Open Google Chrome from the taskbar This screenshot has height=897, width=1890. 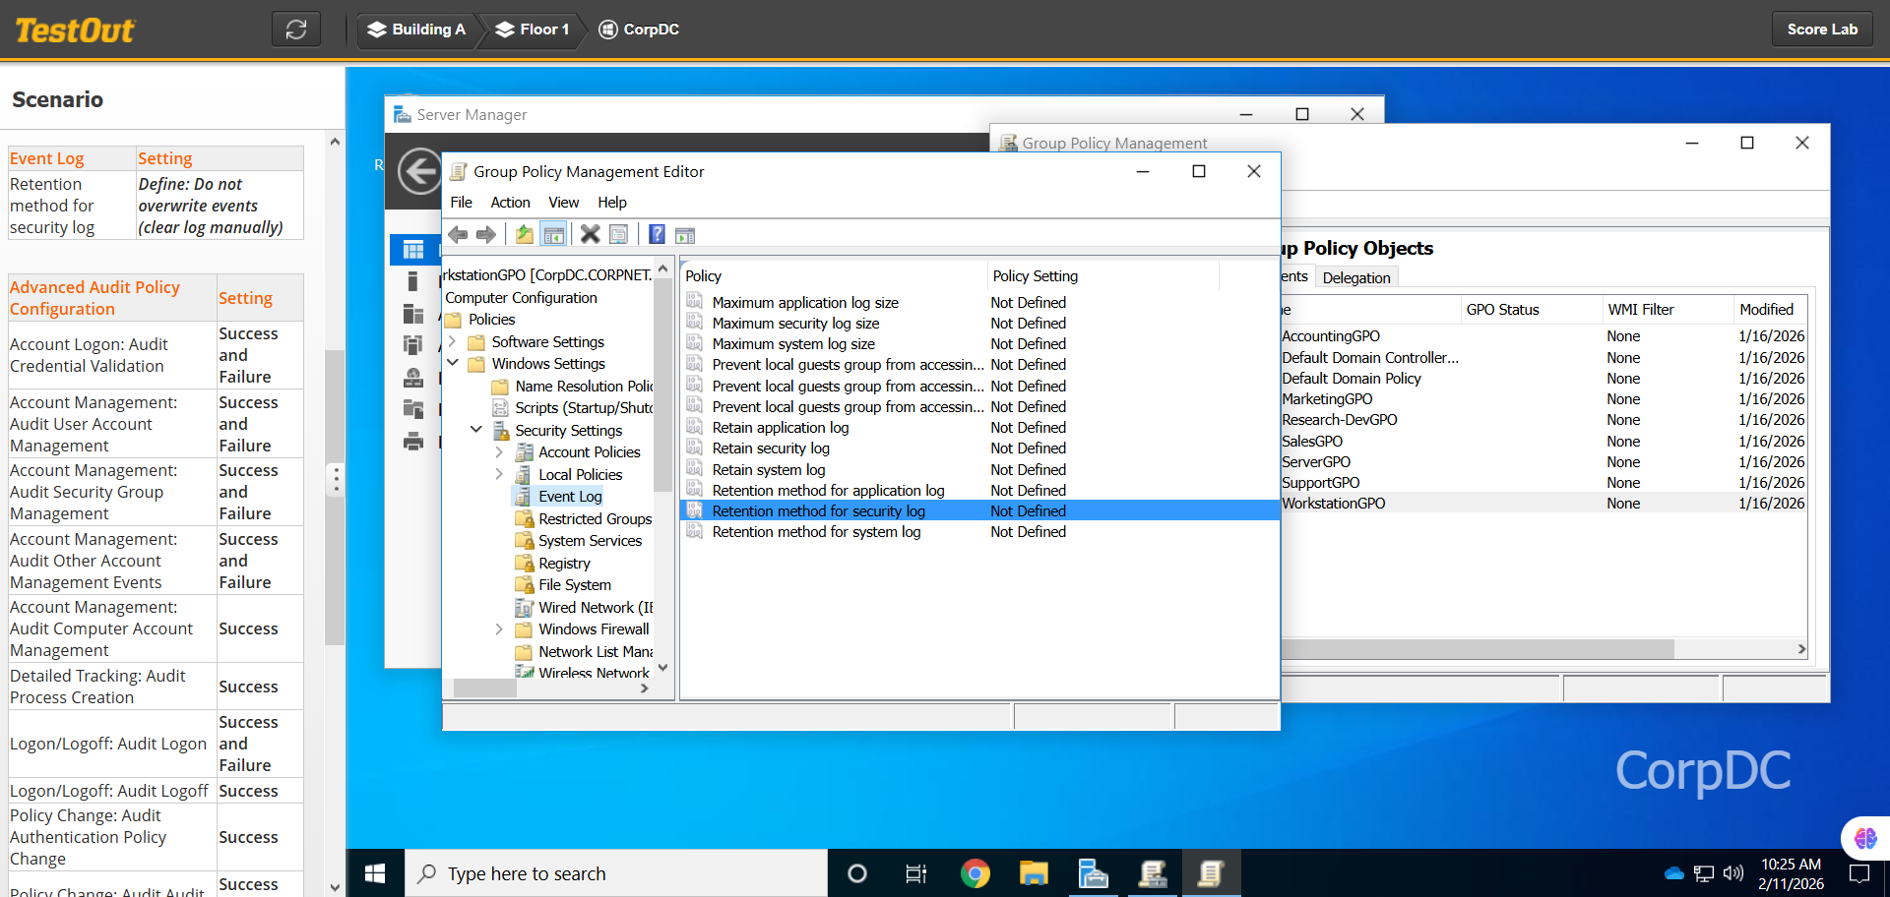pos(975,873)
